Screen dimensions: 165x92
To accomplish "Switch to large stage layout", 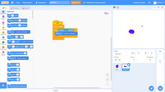I will click(158, 7).
